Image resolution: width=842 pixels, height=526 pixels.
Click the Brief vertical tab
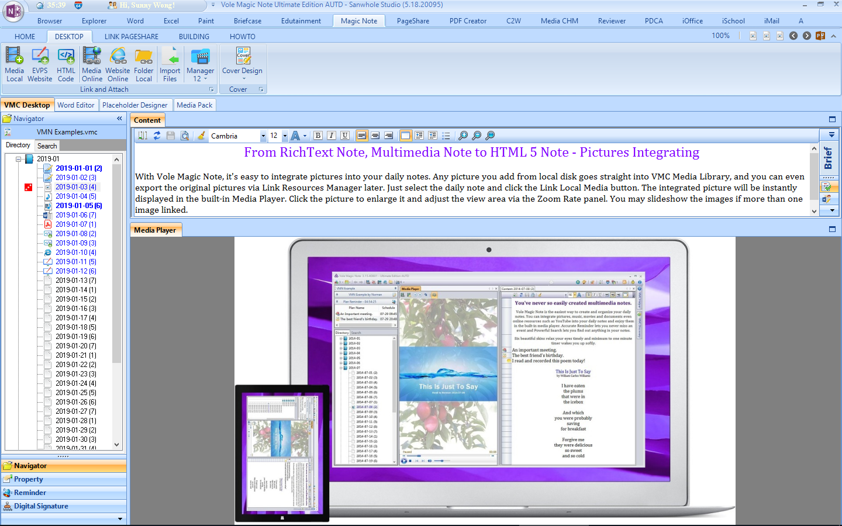click(828, 158)
